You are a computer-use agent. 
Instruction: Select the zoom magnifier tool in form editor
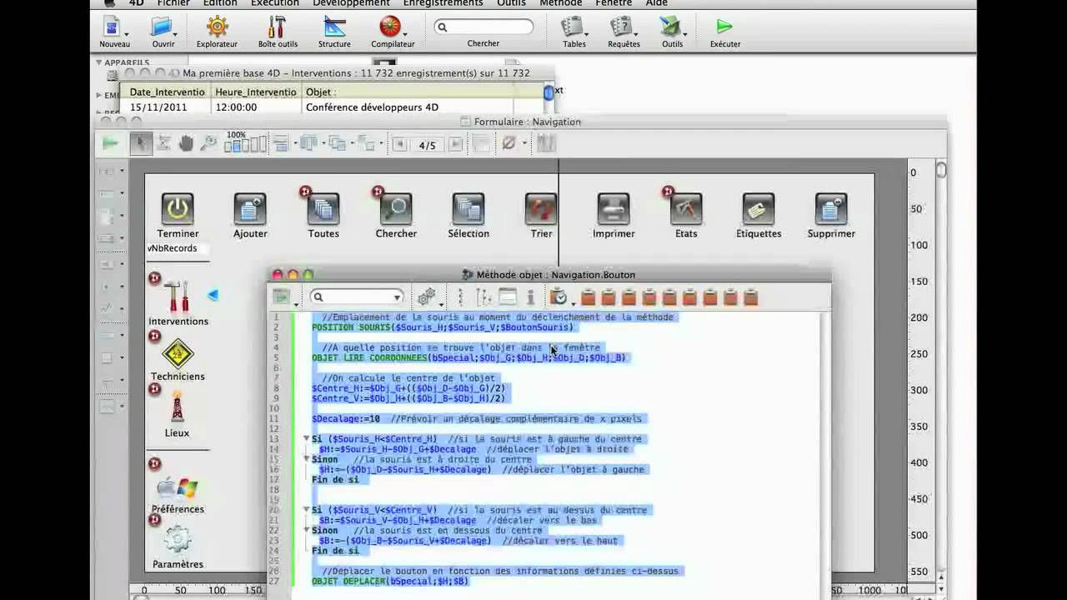tap(208, 143)
